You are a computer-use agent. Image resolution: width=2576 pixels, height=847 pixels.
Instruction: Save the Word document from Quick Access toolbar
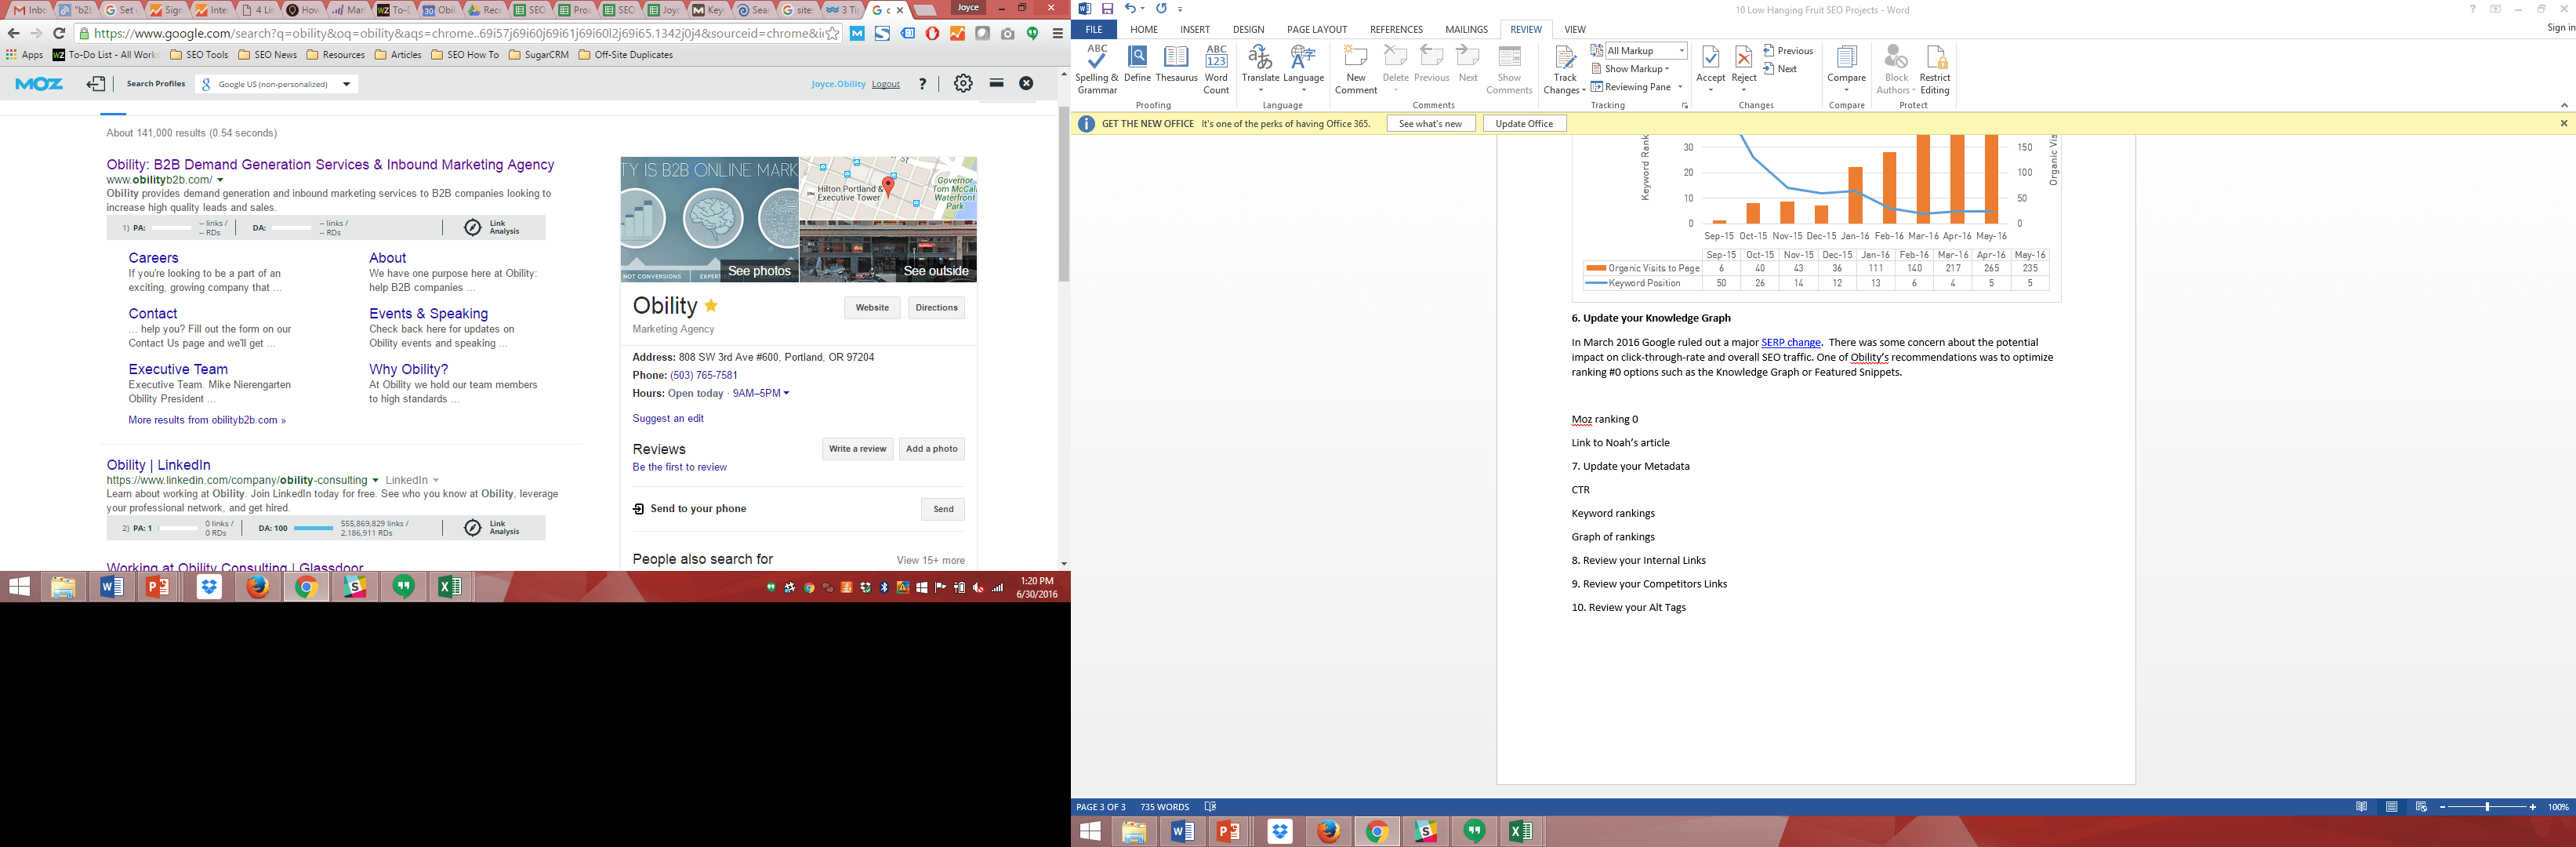(1107, 9)
